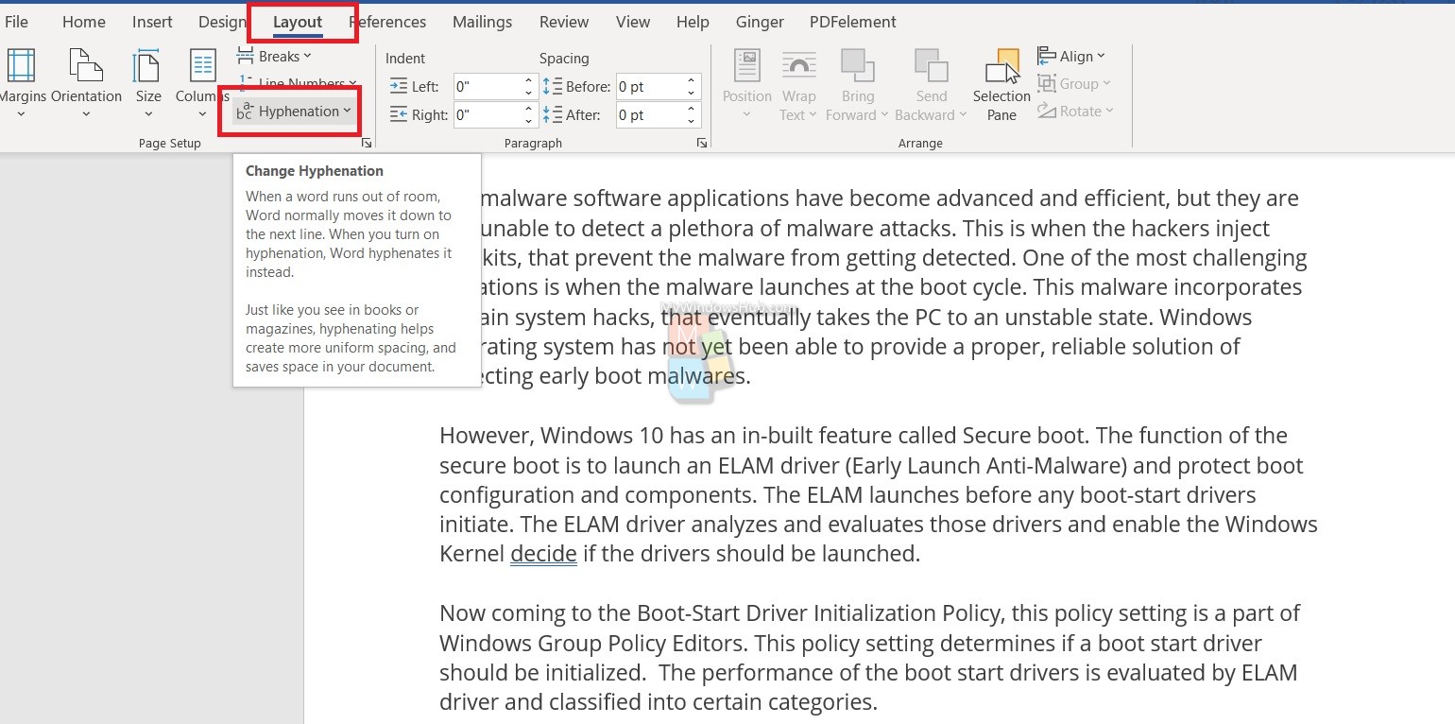Open the Selection Pane
1455x724 pixels.
1001,85
